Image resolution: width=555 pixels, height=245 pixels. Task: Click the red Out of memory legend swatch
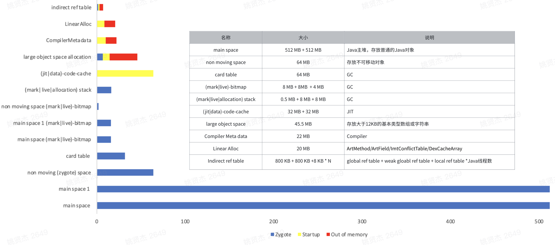328,235
